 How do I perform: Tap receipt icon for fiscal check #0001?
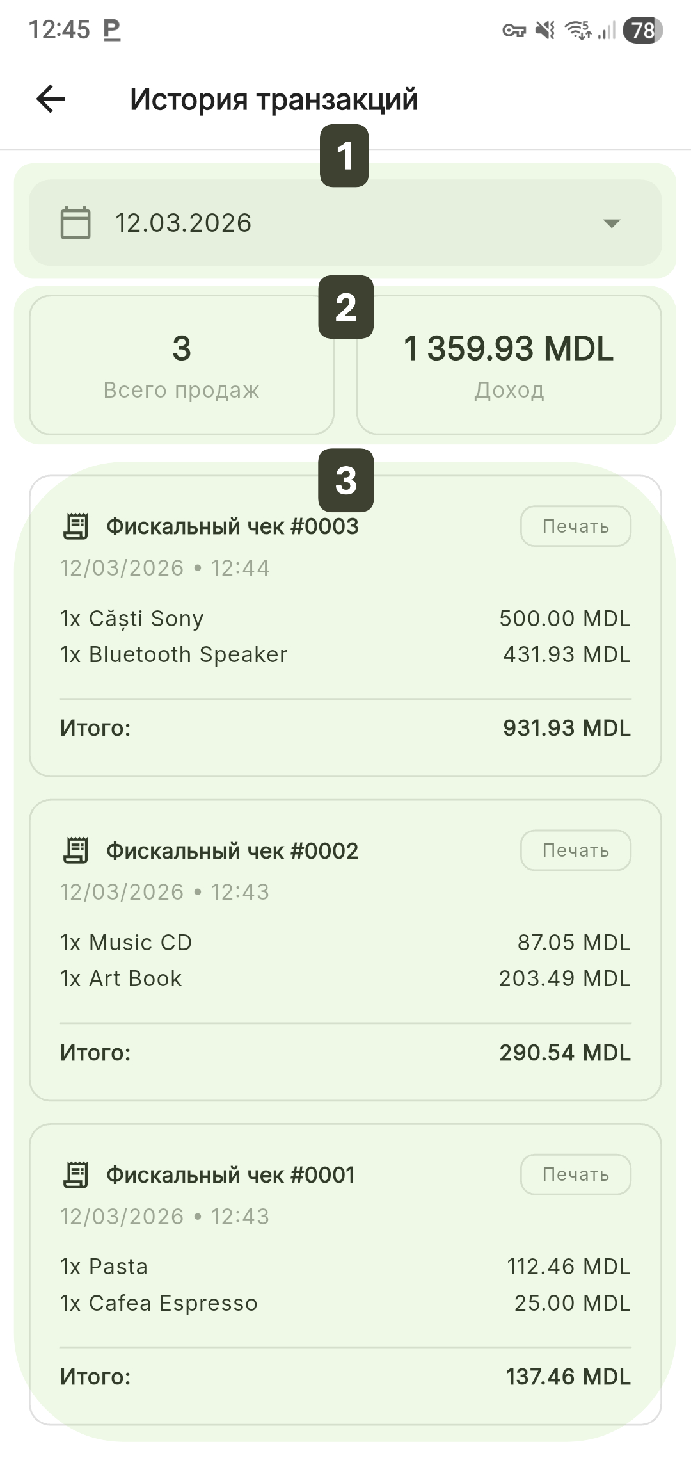click(75, 1175)
